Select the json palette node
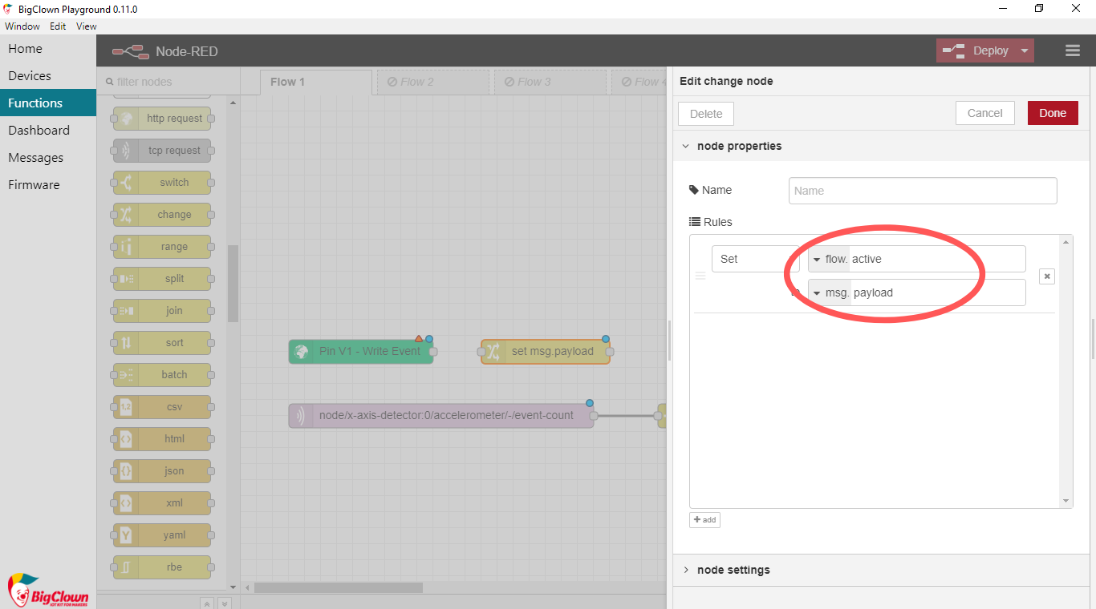1096x609 pixels. [x=162, y=471]
